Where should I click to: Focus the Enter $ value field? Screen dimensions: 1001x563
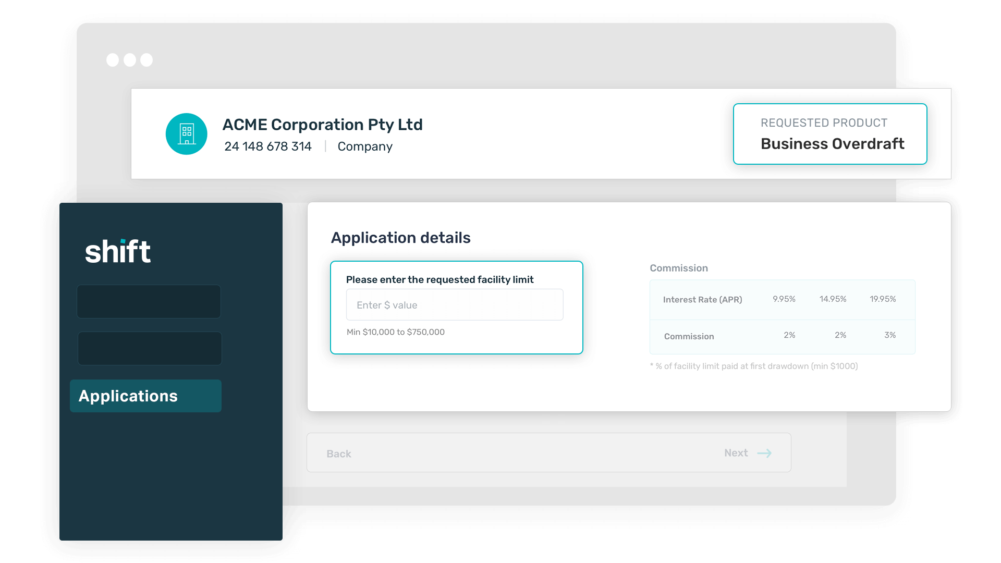[x=454, y=305]
